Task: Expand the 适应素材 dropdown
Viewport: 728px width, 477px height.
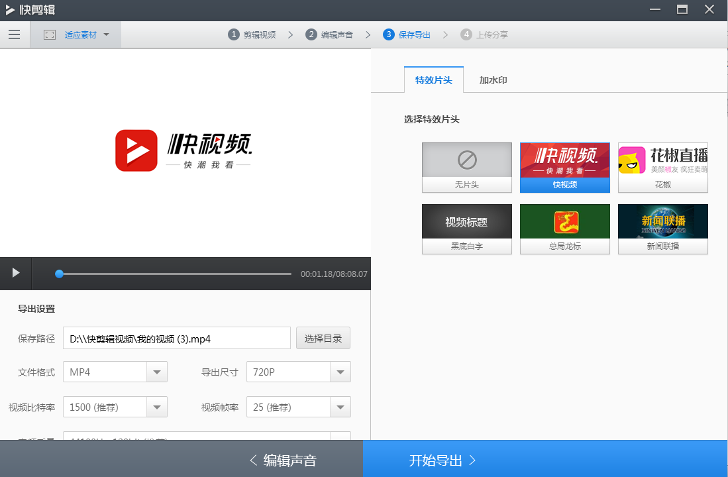Action: click(107, 35)
